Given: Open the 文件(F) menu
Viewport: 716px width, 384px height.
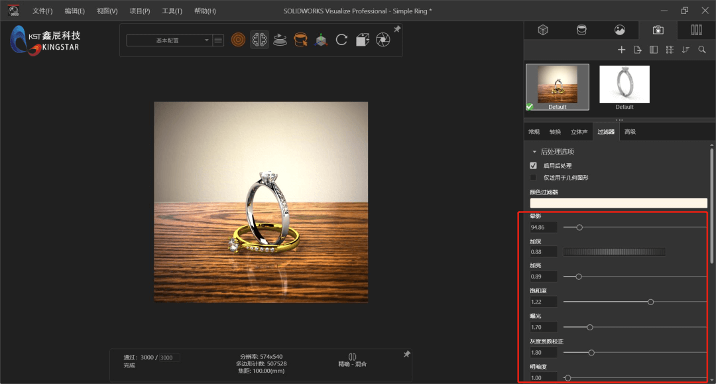Looking at the screenshot, I should [x=42, y=11].
